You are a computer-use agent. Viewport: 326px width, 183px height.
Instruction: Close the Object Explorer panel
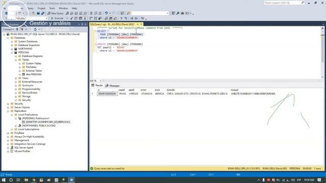86,24
